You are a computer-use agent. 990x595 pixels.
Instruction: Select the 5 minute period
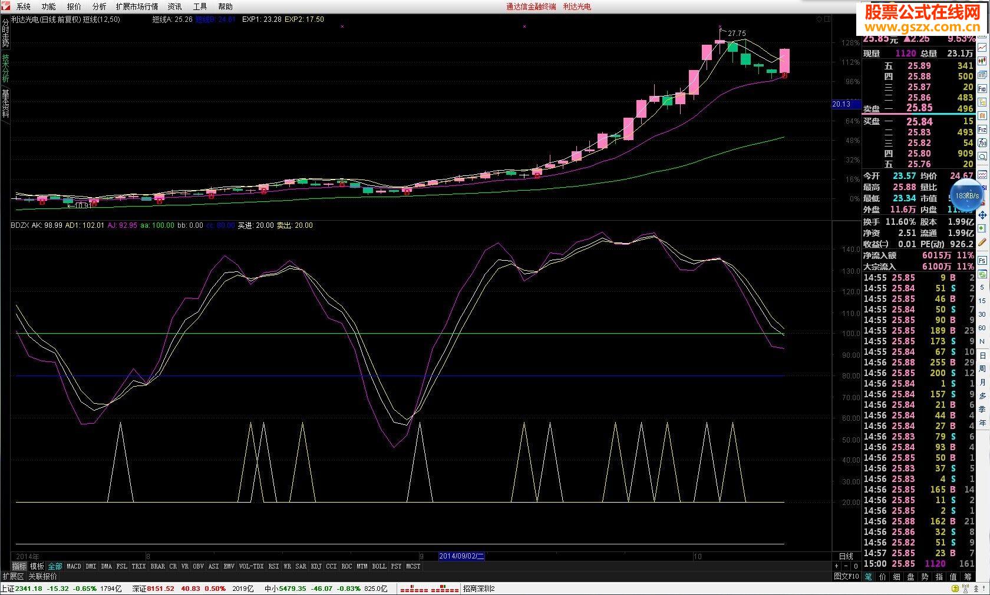(982, 287)
